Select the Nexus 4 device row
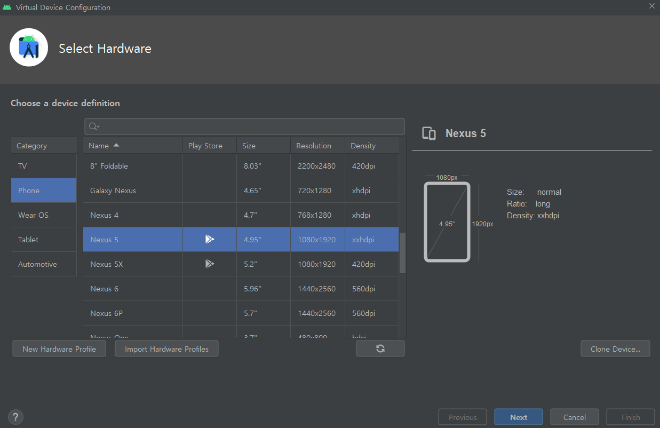 [241, 215]
